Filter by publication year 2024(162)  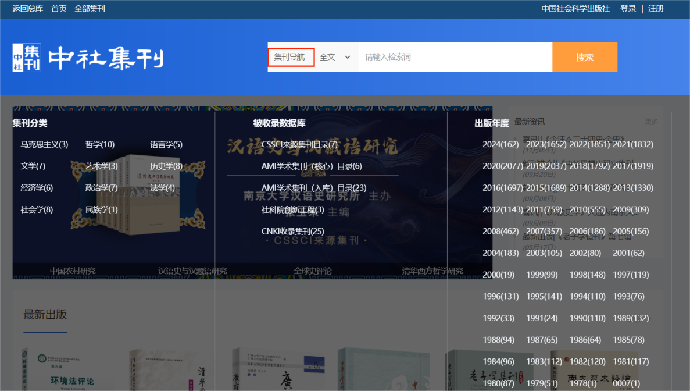[500, 144]
